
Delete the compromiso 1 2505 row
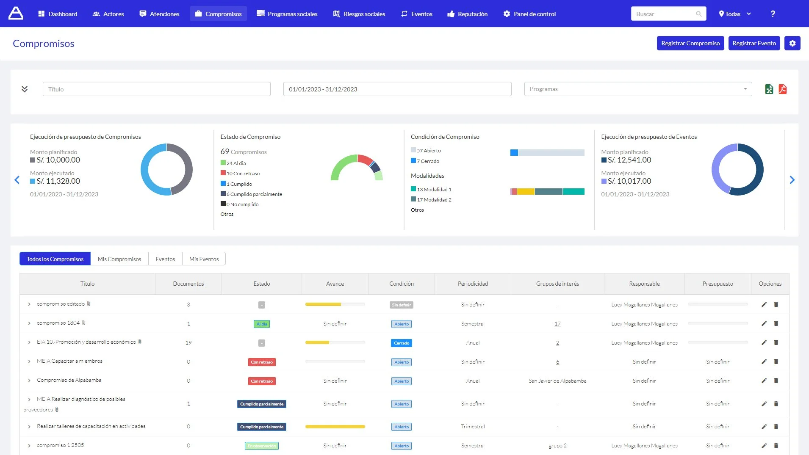[776, 446]
